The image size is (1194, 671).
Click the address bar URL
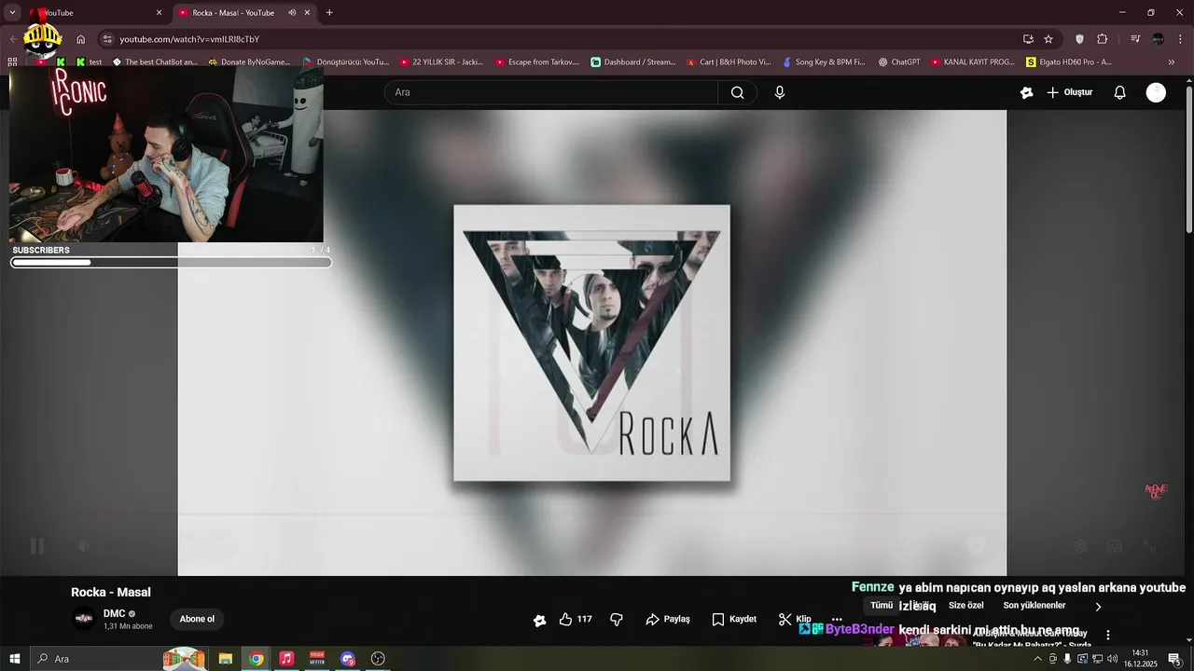coord(189,39)
